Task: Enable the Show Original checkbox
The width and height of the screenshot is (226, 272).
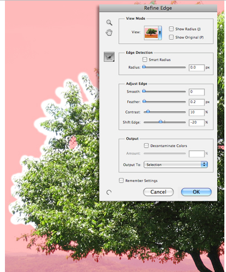Action: [x=171, y=37]
